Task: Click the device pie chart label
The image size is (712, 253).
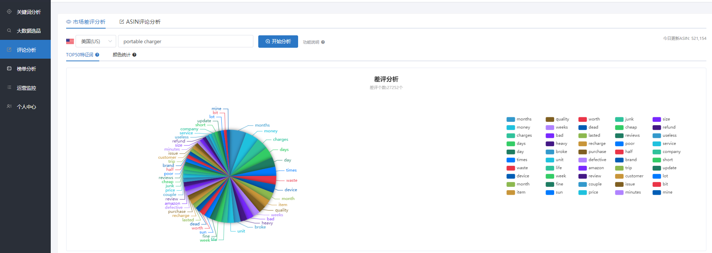Action: point(291,190)
